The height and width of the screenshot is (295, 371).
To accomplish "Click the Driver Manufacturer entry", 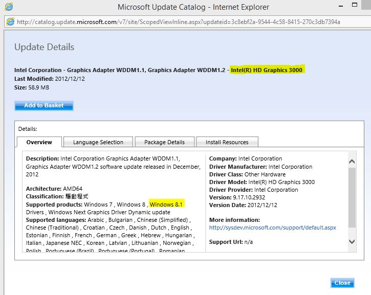I will pos(261,167).
